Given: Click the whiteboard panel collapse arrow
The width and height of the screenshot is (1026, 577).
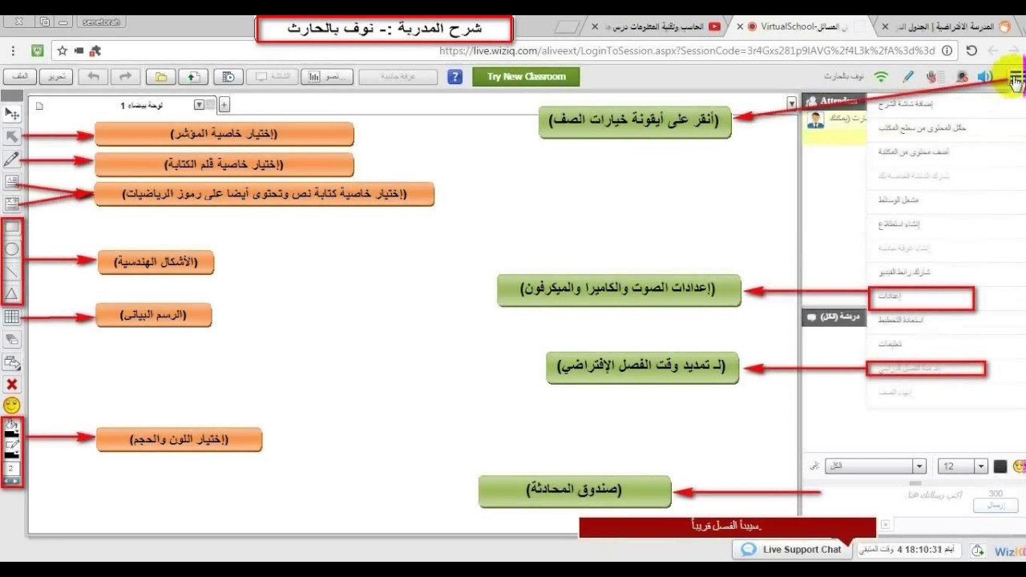Looking at the screenshot, I should 792,103.
